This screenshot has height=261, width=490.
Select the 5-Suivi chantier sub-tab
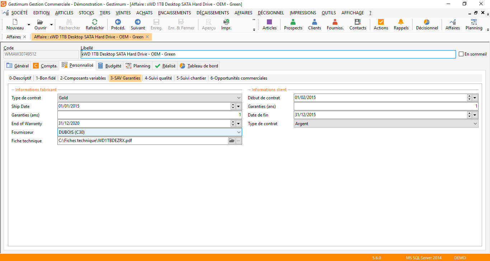(x=191, y=78)
